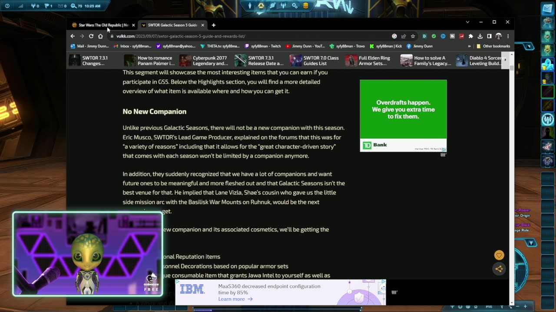This screenshot has width=556, height=312.
Task: Open THETA.tv syfy88man bookmark
Action: pyautogui.click(x=220, y=46)
